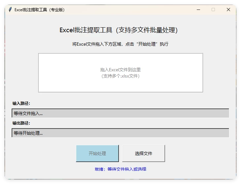This screenshot has height=184, width=241.
Task: Select the status text 就绪：等待文件拖入或选择
Action: tap(120, 169)
